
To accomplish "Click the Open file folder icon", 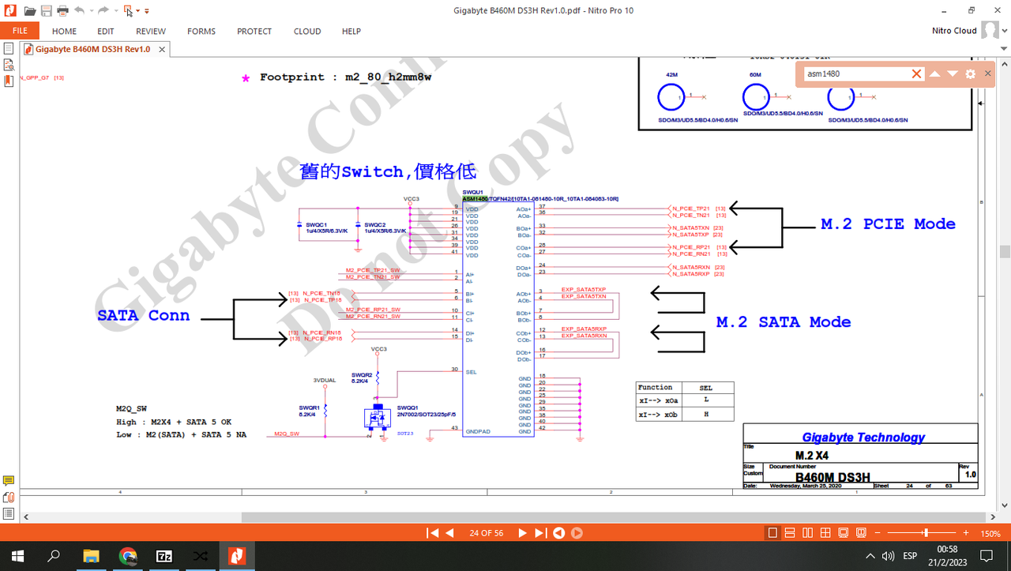I will (x=29, y=11).
